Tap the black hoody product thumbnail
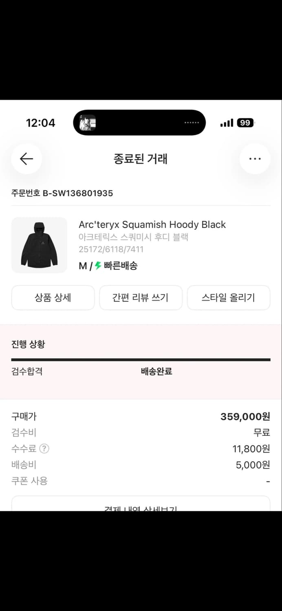Screen dimensions: 282x611 [x=40, y=245]
